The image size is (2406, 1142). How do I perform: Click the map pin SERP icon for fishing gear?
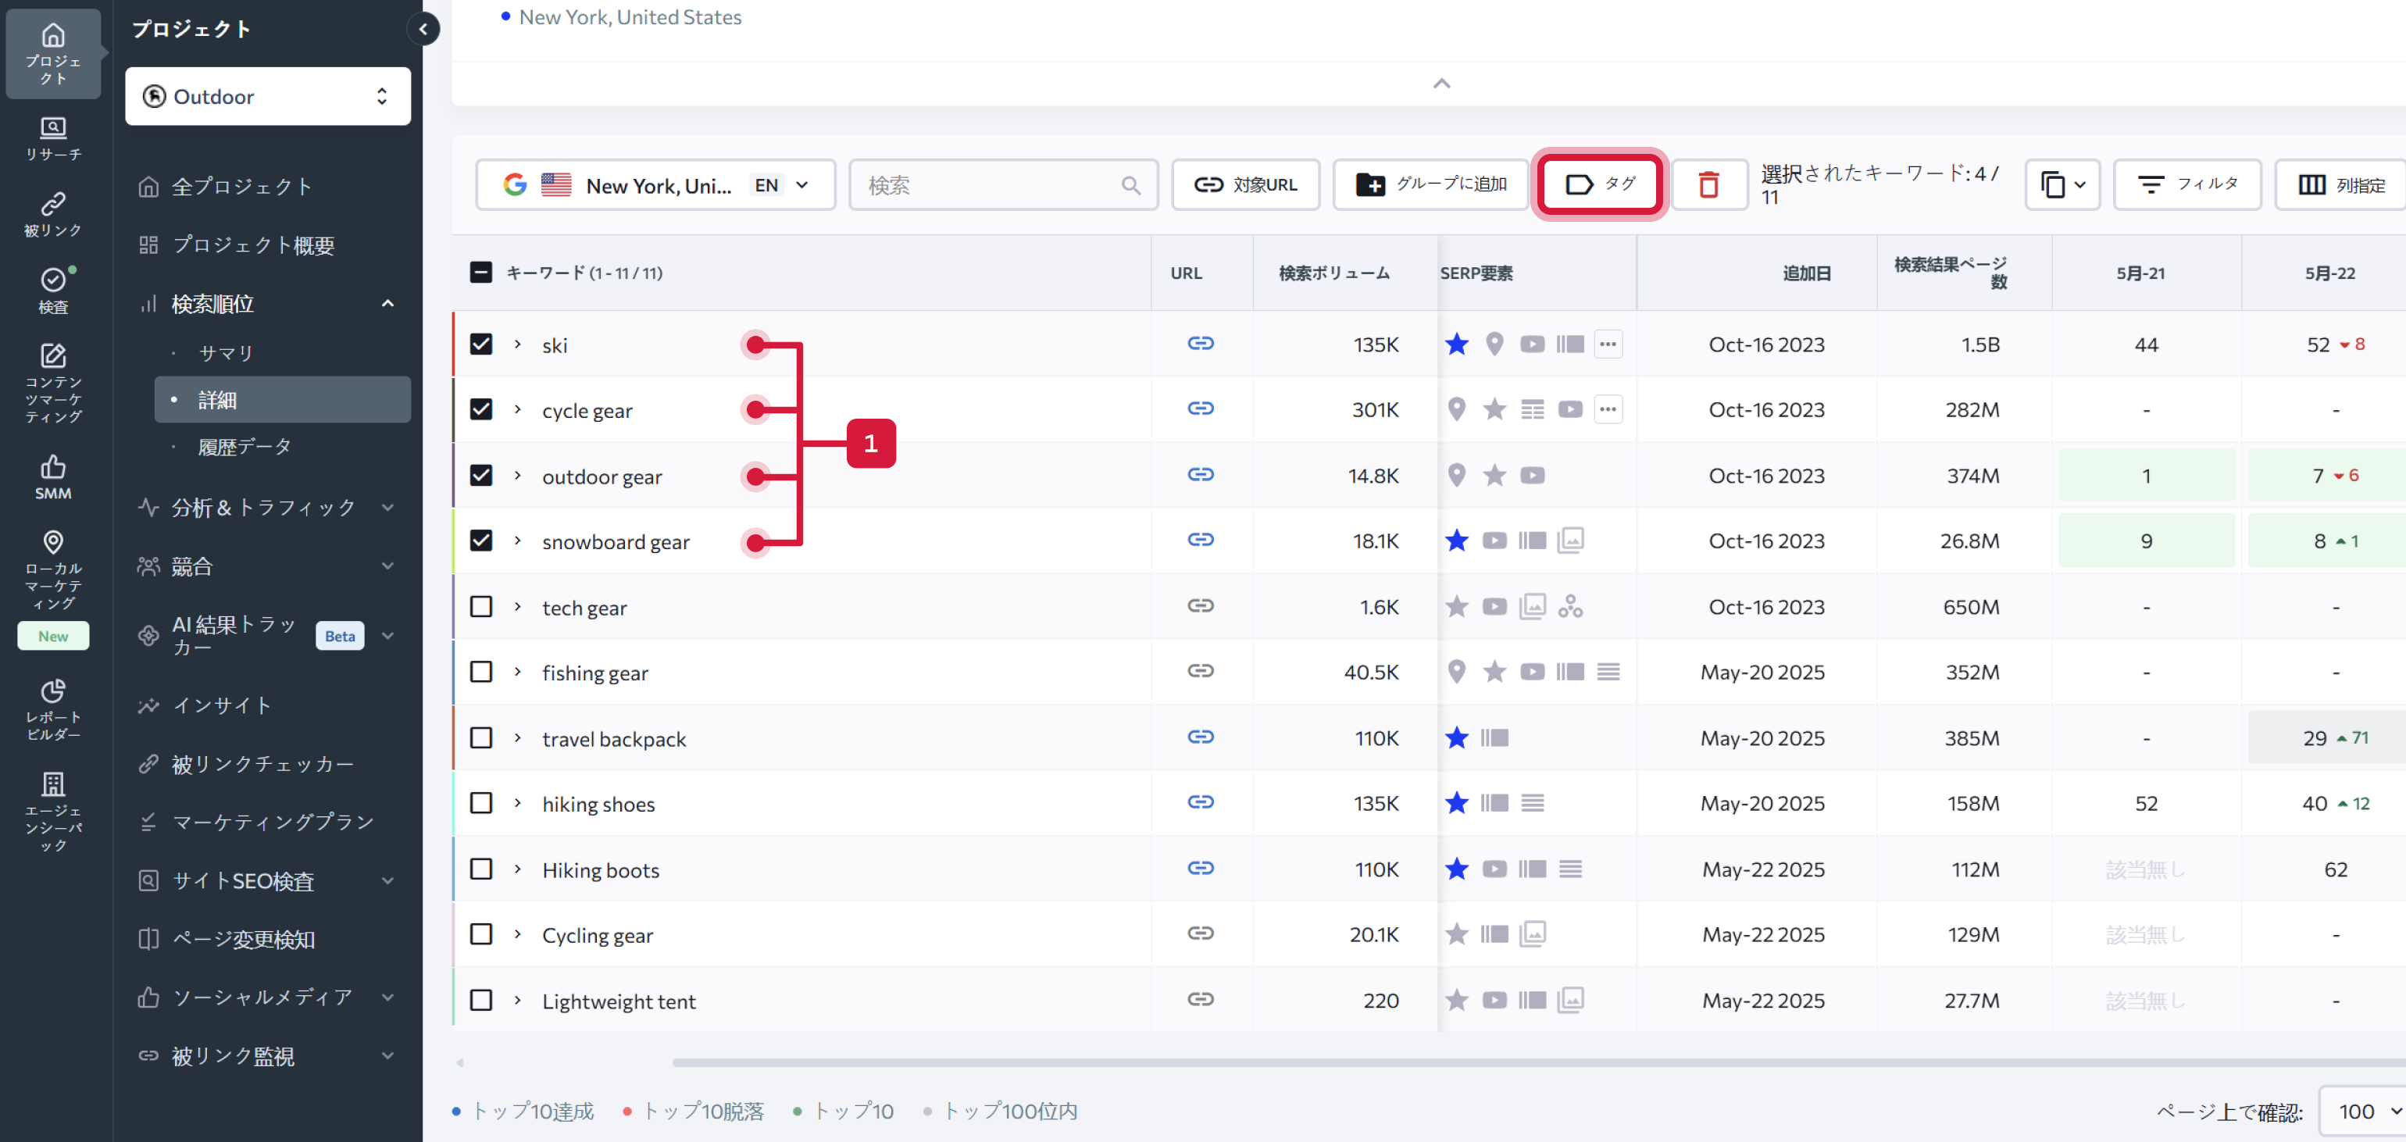coord(1456,672)
